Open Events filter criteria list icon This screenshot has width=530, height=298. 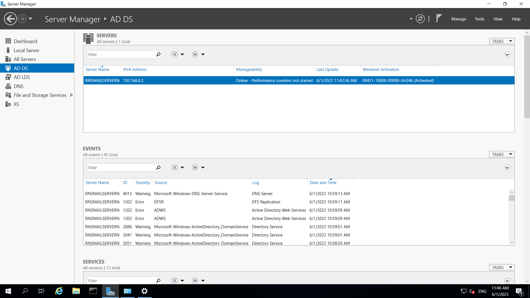point(174,168)
